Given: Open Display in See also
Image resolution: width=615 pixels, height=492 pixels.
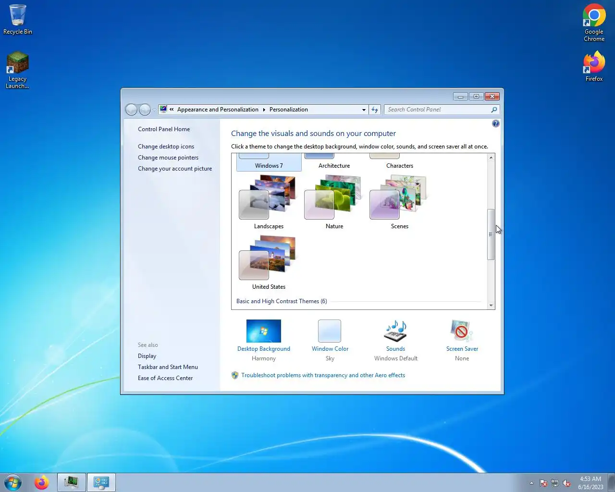Looking at the screenshot, I should coord(147,356).
